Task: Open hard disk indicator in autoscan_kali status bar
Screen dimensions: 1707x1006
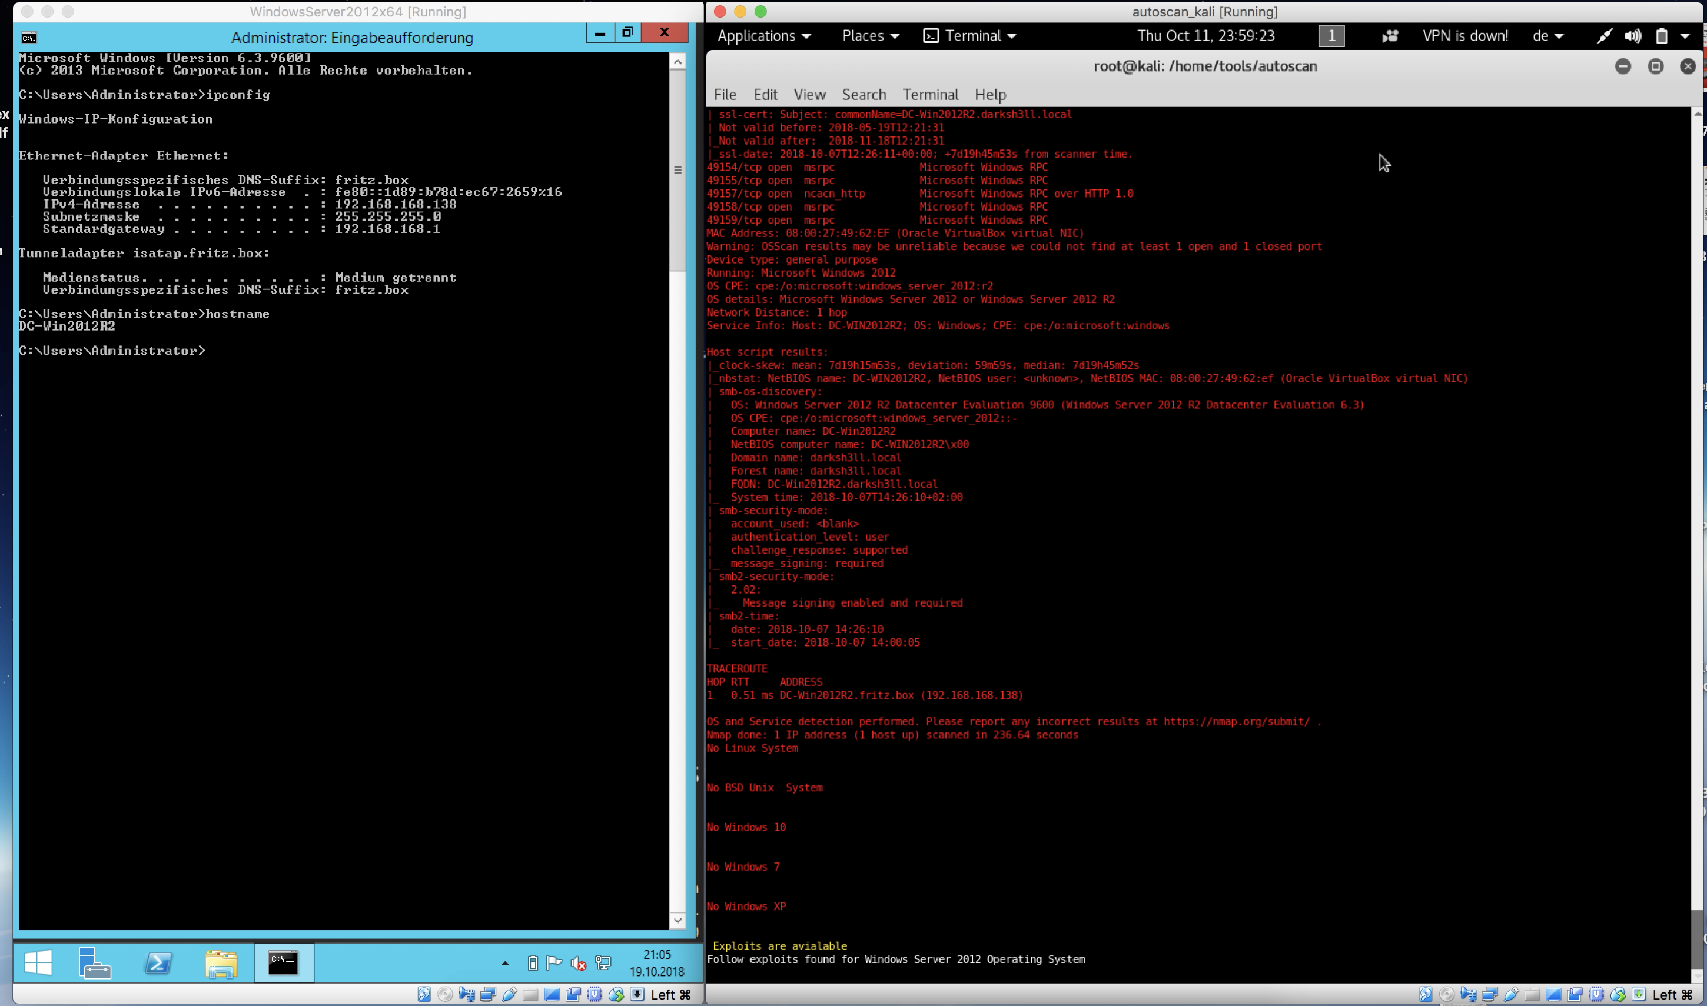Action: click(x=1426, y=994)
